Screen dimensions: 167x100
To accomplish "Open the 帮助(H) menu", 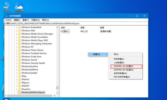I will tap(45, 20).
